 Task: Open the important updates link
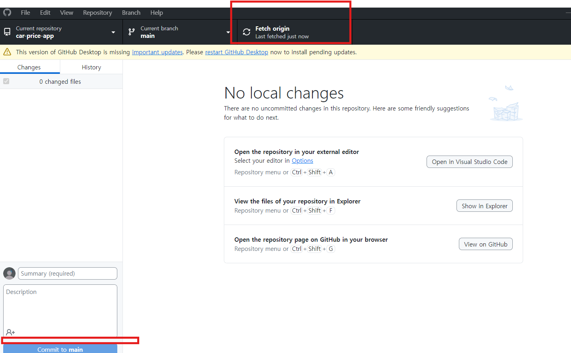[x=157, y=52]
